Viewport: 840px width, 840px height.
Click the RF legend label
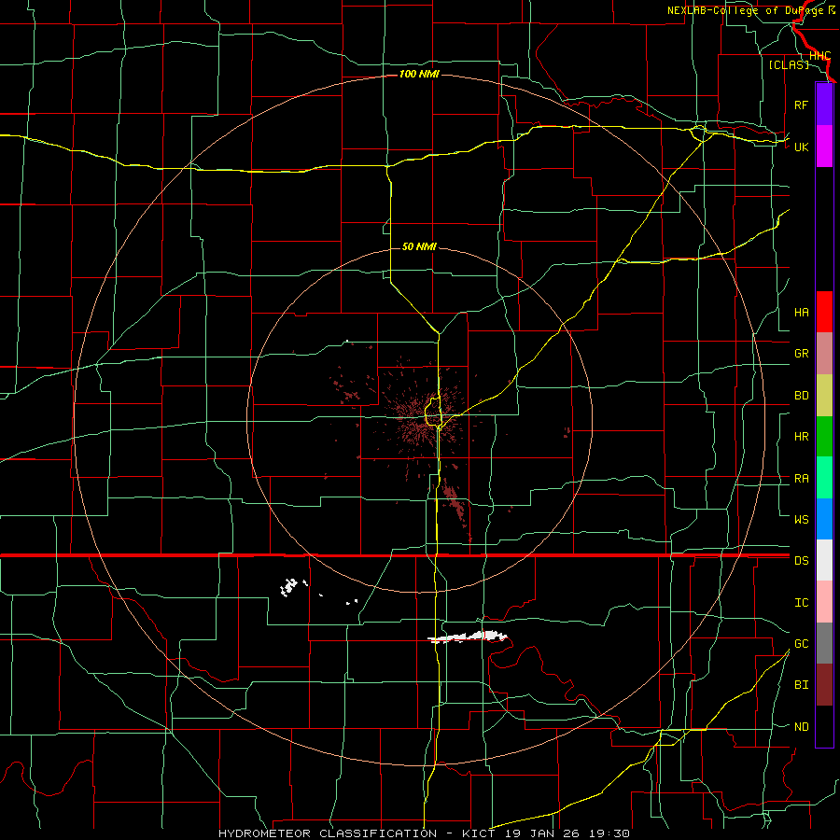(801, 105)
